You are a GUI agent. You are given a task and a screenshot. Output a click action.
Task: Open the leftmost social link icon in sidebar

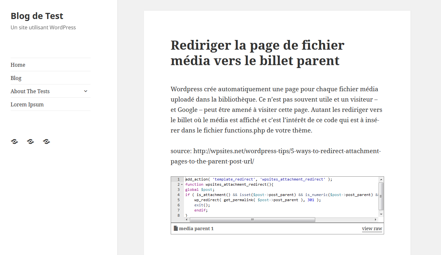[x=15, y=142]
